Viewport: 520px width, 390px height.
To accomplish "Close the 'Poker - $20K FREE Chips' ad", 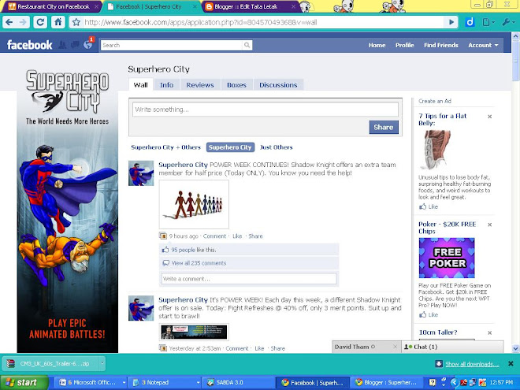I will pos(489,225).
